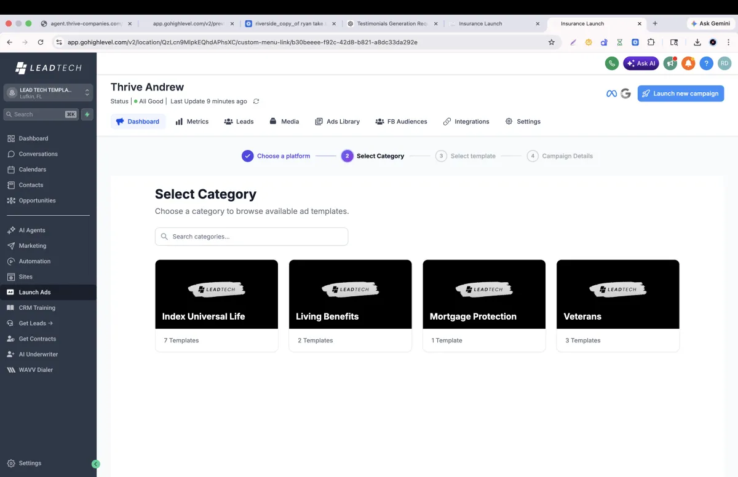Click the Ask AI button

pos(641,63)
